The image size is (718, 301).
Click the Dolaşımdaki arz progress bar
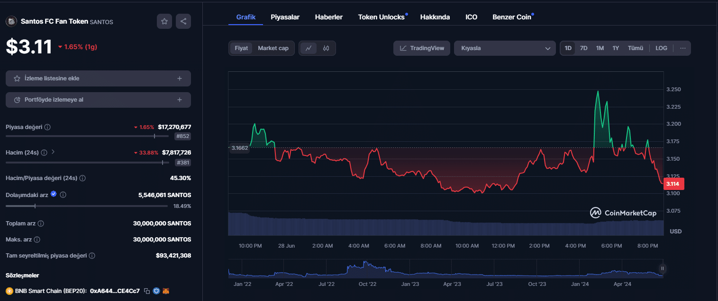[x=87, y=206]
